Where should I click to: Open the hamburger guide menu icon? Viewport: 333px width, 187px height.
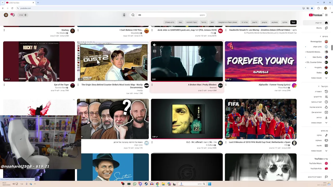coord(326,15)
